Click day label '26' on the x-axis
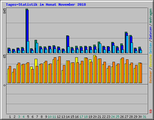 122,117
